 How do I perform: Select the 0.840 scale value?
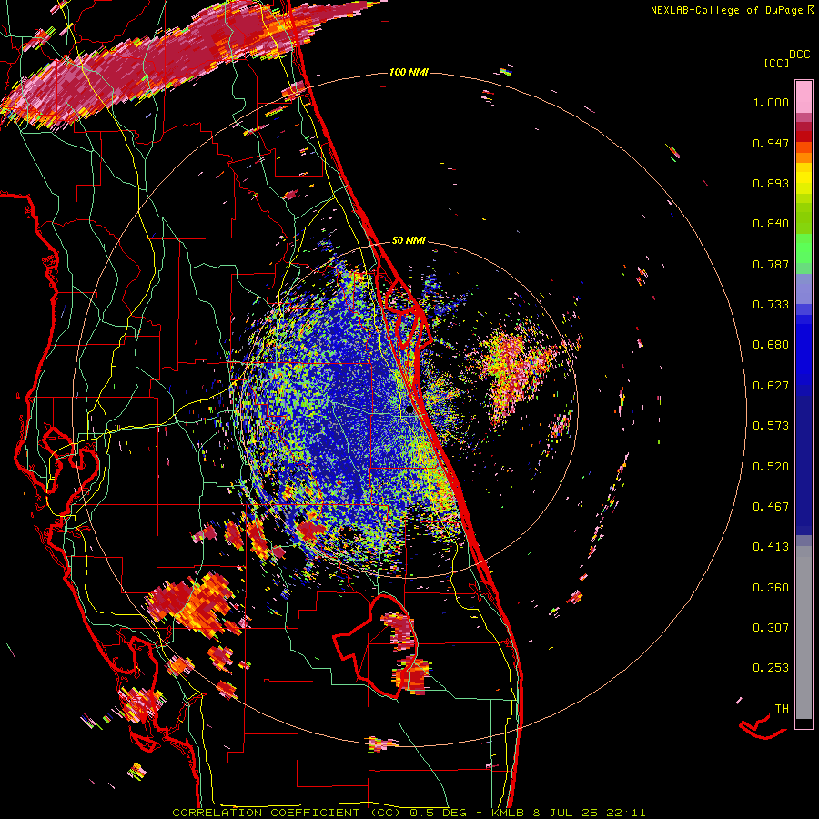tap(771, 224)
